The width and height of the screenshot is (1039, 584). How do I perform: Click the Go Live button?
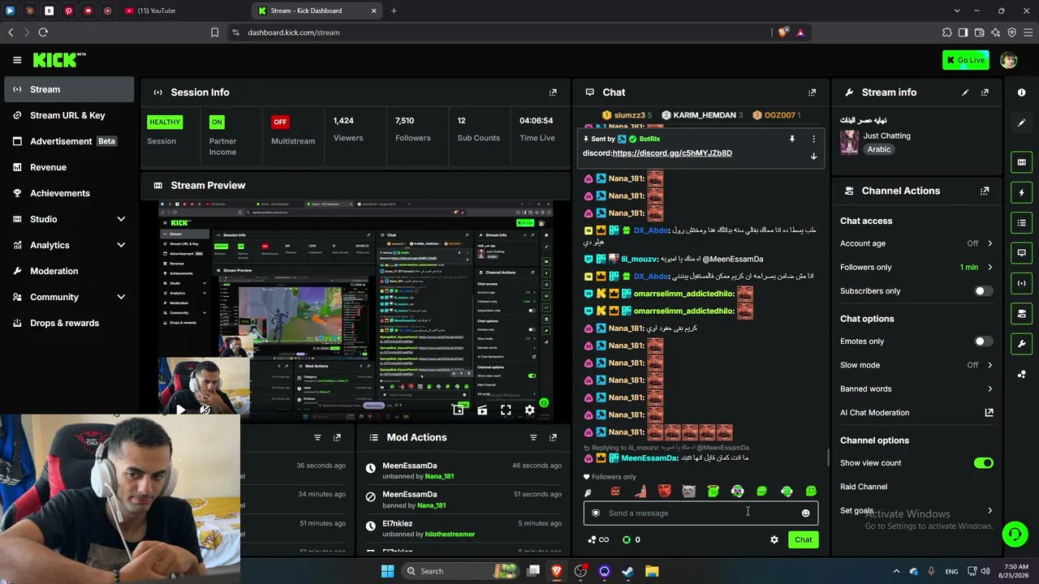click(x=965, y=60)
